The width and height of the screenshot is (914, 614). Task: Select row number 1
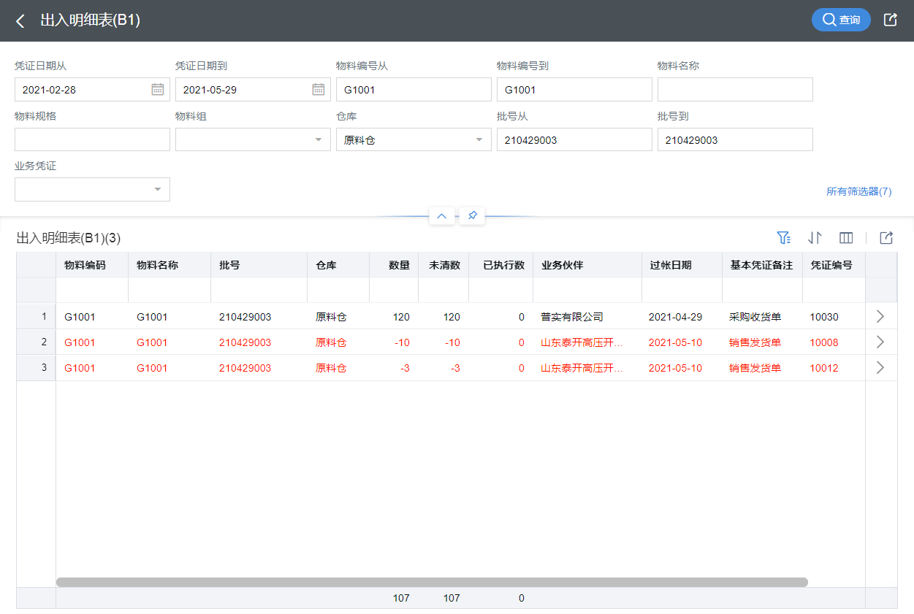pos(37,316)
